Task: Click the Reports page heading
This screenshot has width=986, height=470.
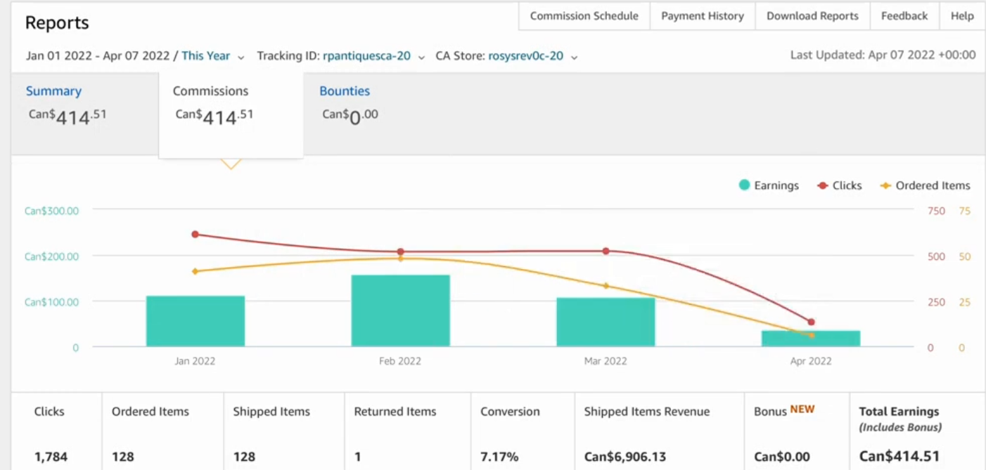Action: (57, 22)
